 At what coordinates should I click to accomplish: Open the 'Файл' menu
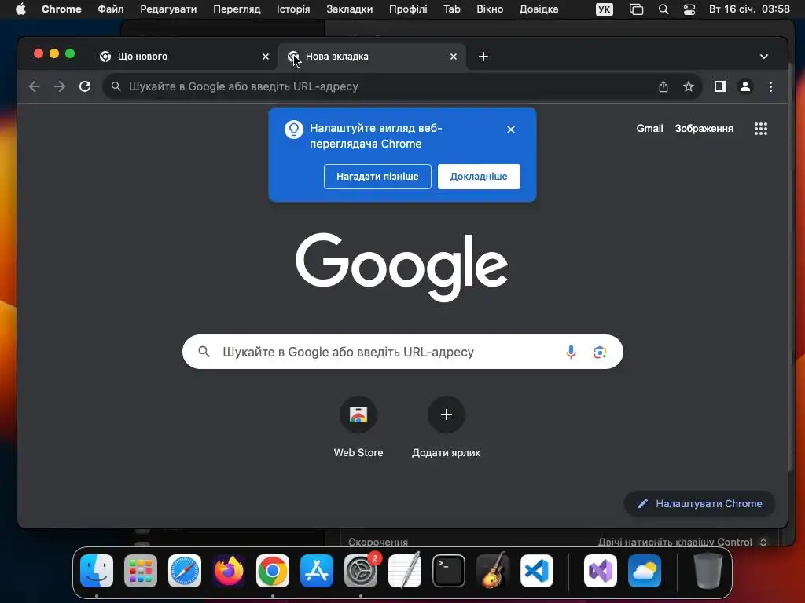[110, 9]
